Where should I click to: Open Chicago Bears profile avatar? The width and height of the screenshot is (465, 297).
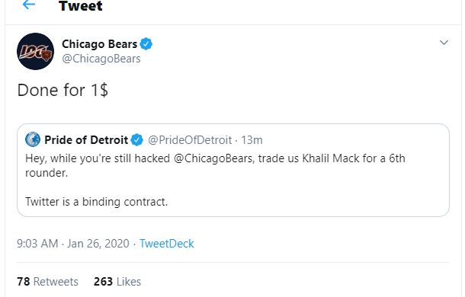[35, 51]
